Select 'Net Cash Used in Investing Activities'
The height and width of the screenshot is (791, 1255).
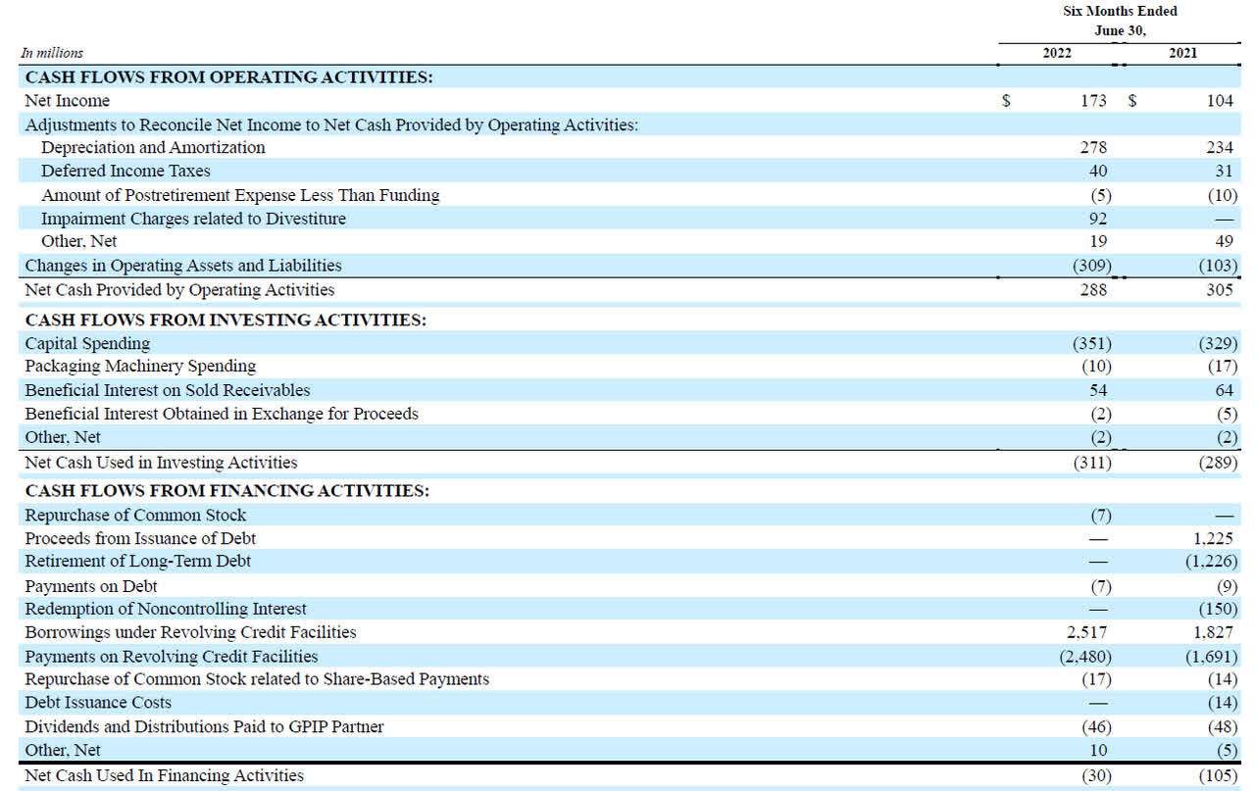(161, 463)
